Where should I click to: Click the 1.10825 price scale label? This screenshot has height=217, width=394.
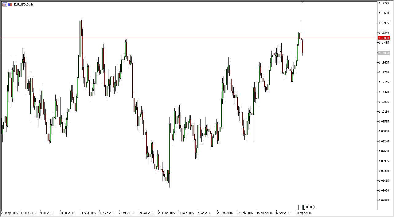click(x=384, y=102)
